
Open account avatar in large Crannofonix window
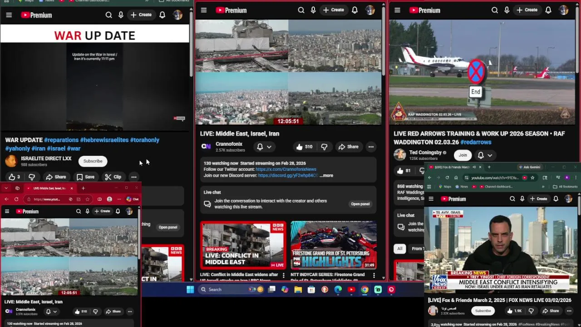[x=370, y=10]
